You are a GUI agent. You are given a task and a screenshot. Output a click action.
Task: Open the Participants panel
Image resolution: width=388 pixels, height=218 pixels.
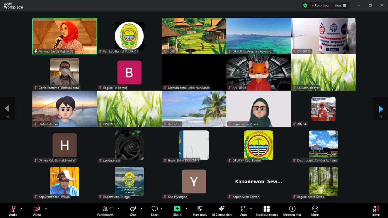[x=105, y=210]
